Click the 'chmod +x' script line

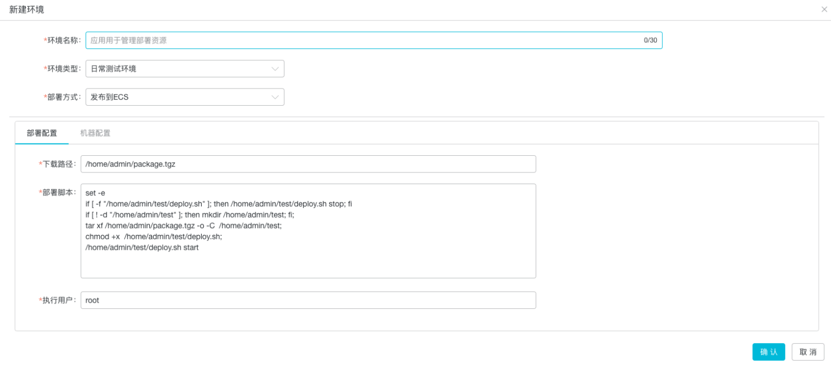point(154,236)
